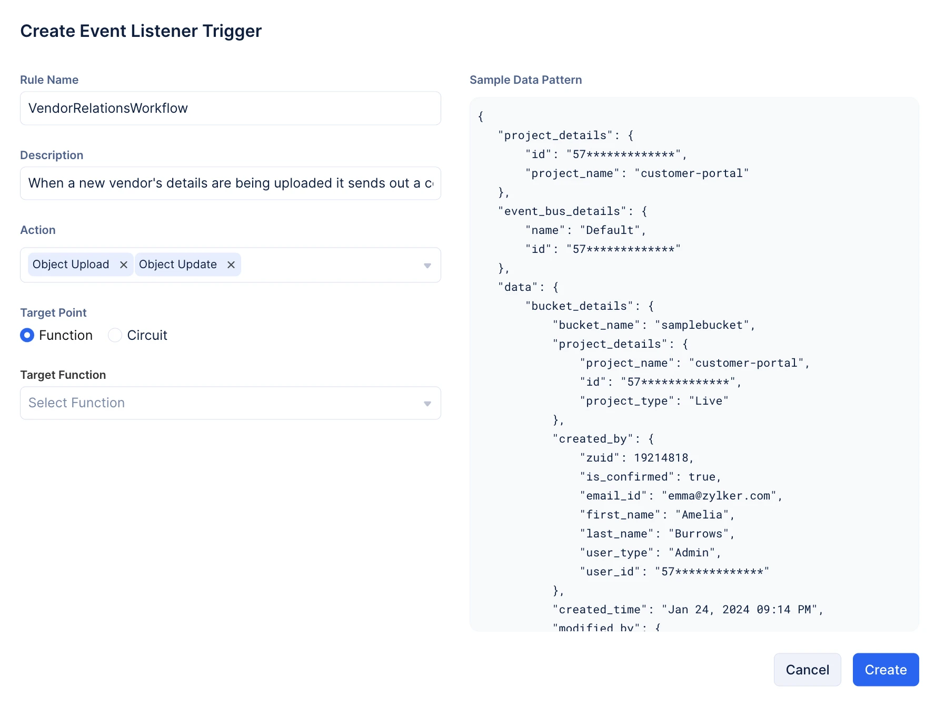Image resolution: width=935 pixels, height=705 pixels.
Task: Click the "bucket_details" key line
Action: coord(590,306)
